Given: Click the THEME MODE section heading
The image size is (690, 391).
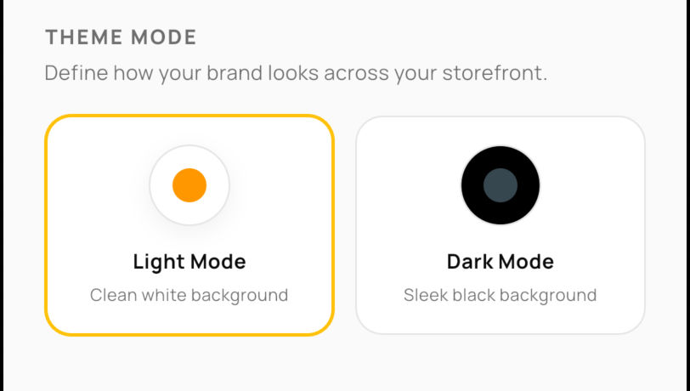Looking at the screenshot, I should 121,37.
